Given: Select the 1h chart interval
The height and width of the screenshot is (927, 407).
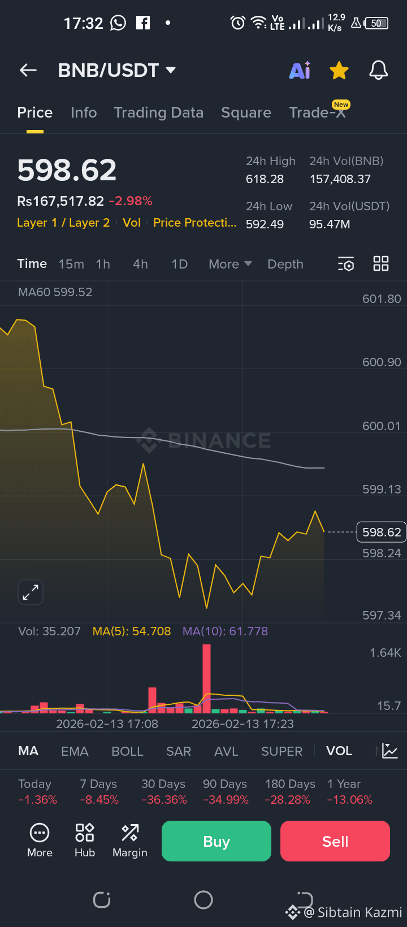Looking at the screenshot, I should 103,264.
